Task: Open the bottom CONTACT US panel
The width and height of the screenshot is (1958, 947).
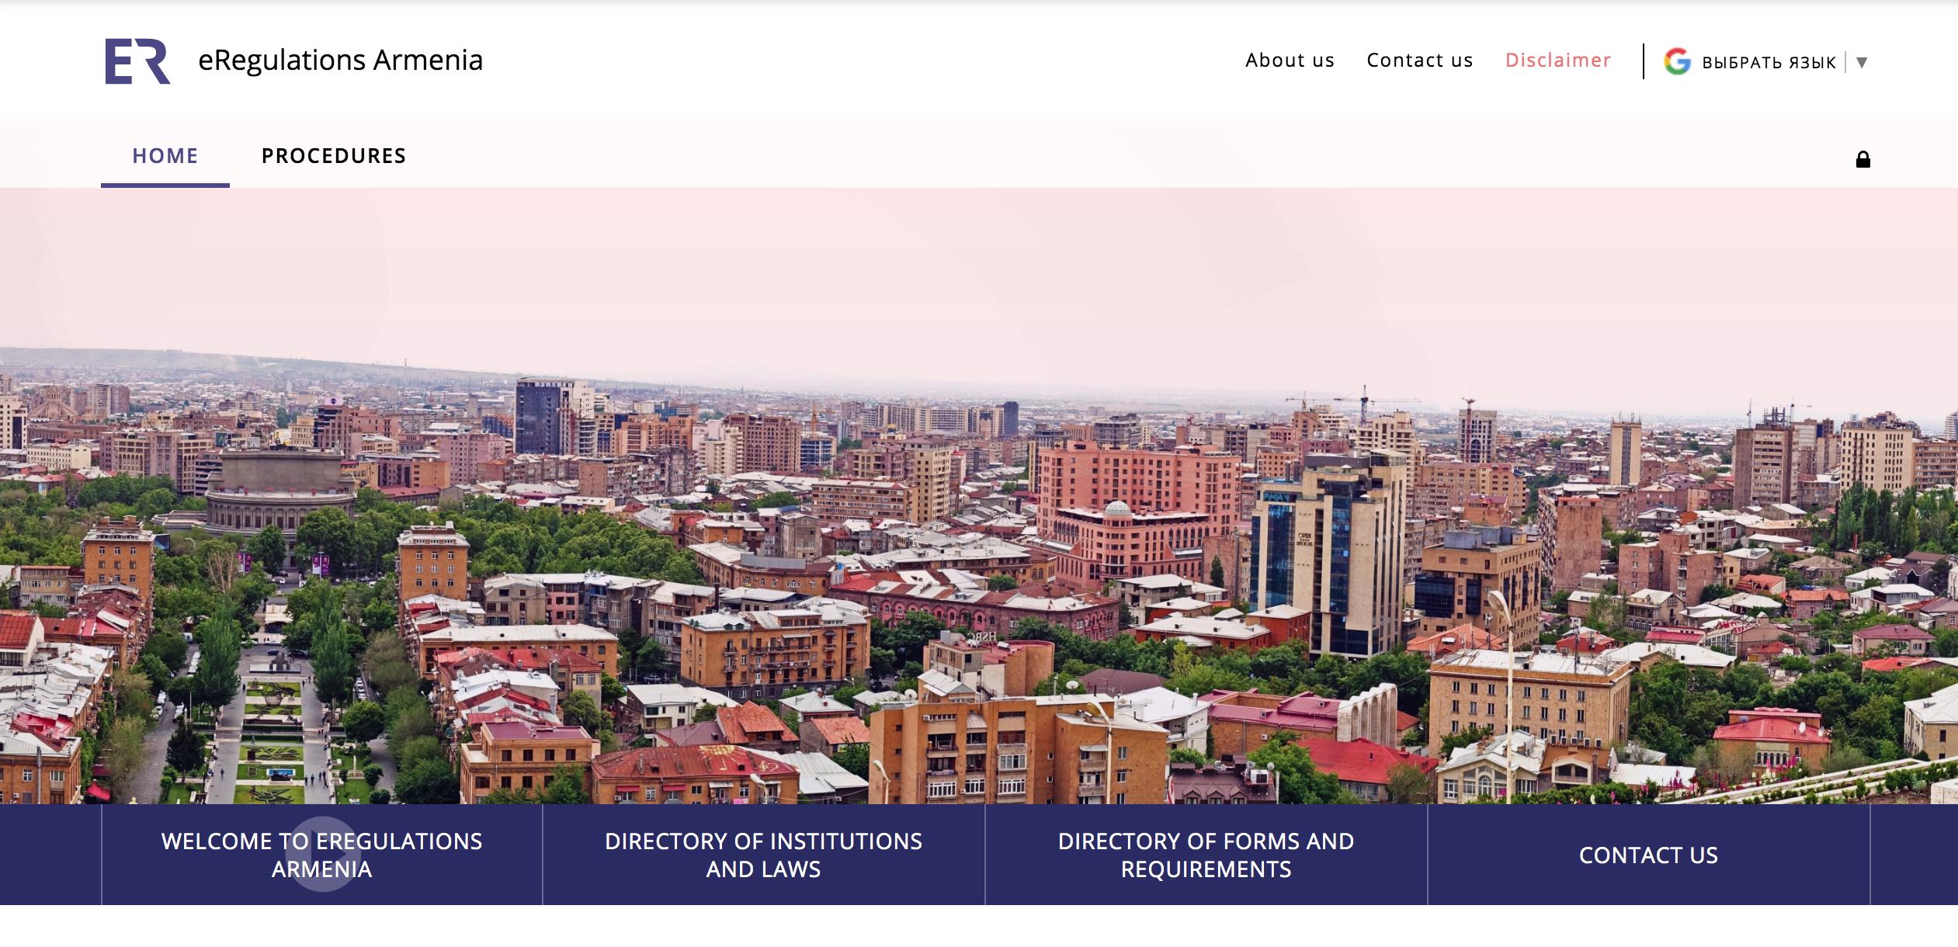Action: pos(1648,855)
